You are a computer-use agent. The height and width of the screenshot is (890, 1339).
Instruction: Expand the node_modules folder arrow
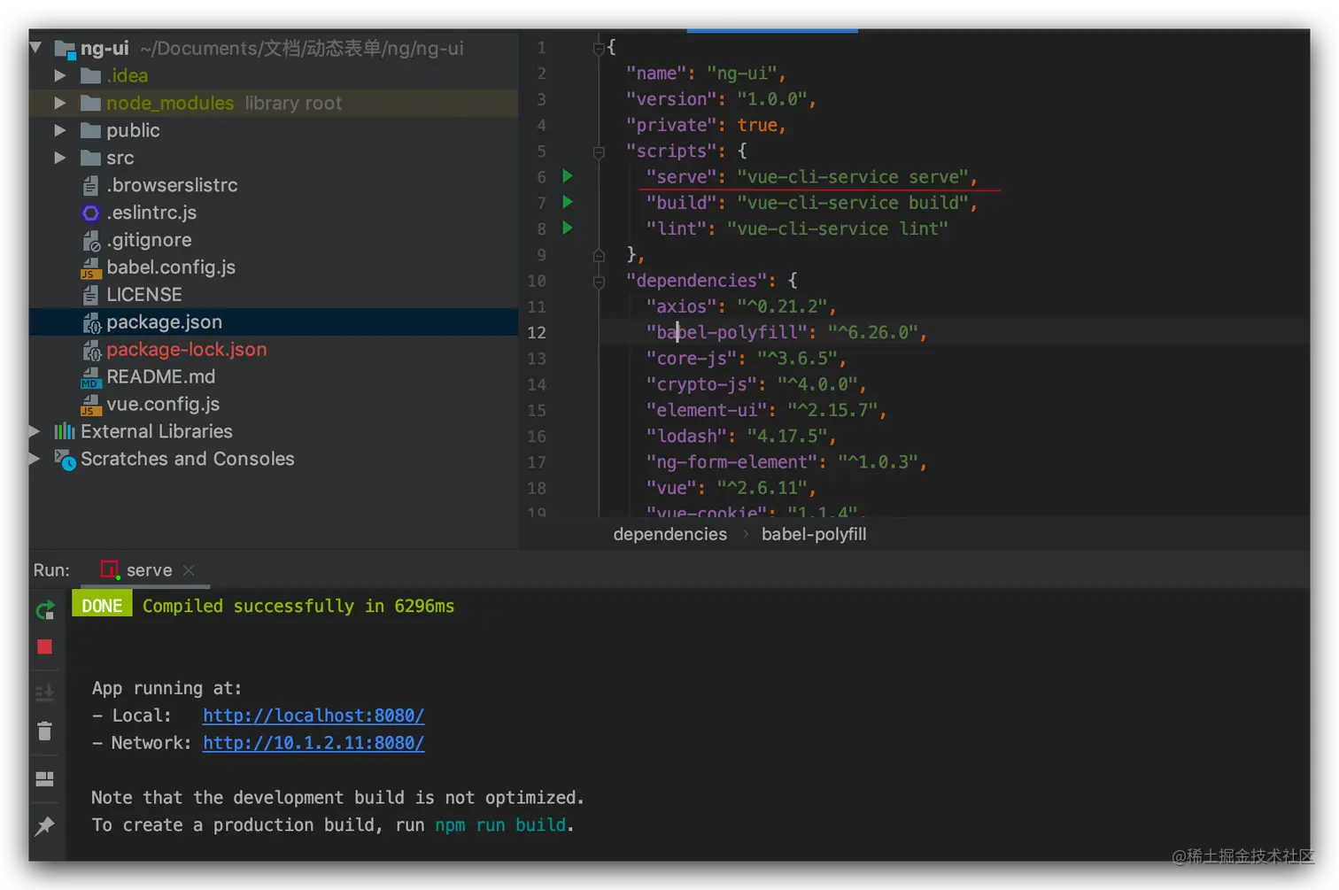[59, 103]
